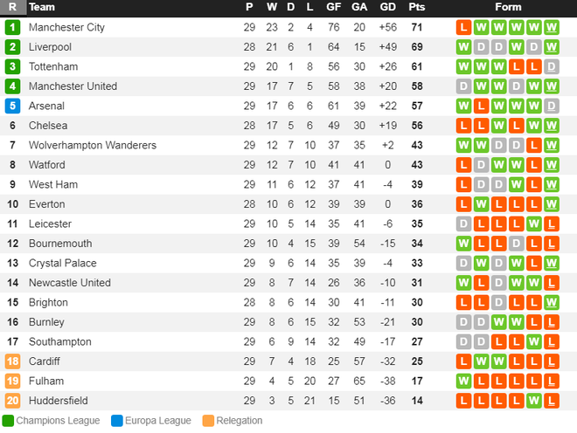Sort table by Pts column header

click(416, 7)
